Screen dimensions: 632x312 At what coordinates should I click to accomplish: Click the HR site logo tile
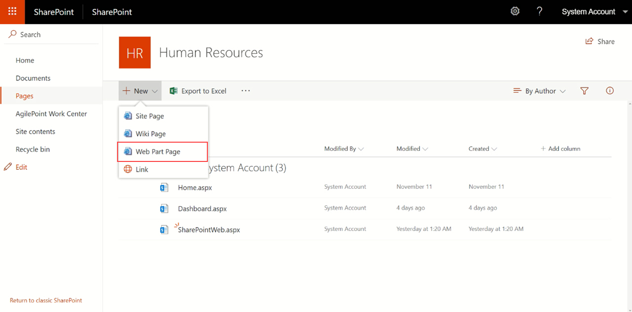[135, 52]
